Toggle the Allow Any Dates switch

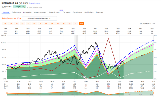154,24
